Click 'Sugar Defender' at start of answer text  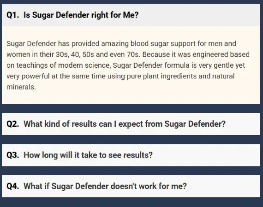click(x=31, y=44)
